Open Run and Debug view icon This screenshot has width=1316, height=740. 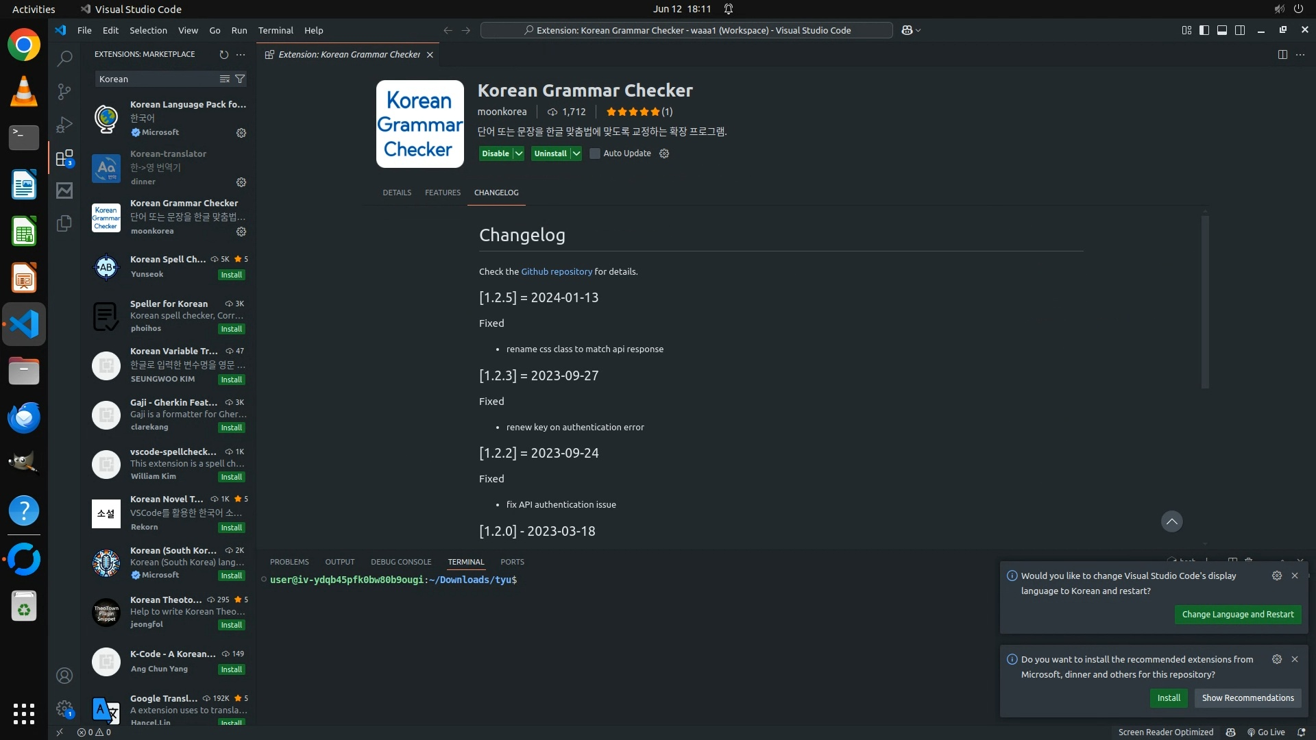tap(64, 125)
